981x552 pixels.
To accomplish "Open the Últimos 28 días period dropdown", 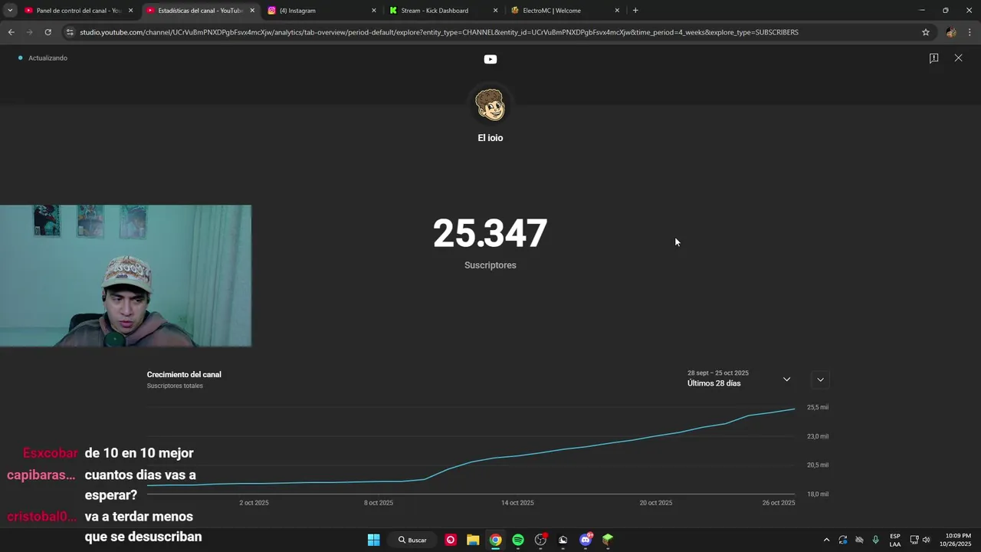I will pos(739,379).
